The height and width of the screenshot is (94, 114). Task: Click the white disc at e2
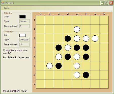tap(77, 29)
